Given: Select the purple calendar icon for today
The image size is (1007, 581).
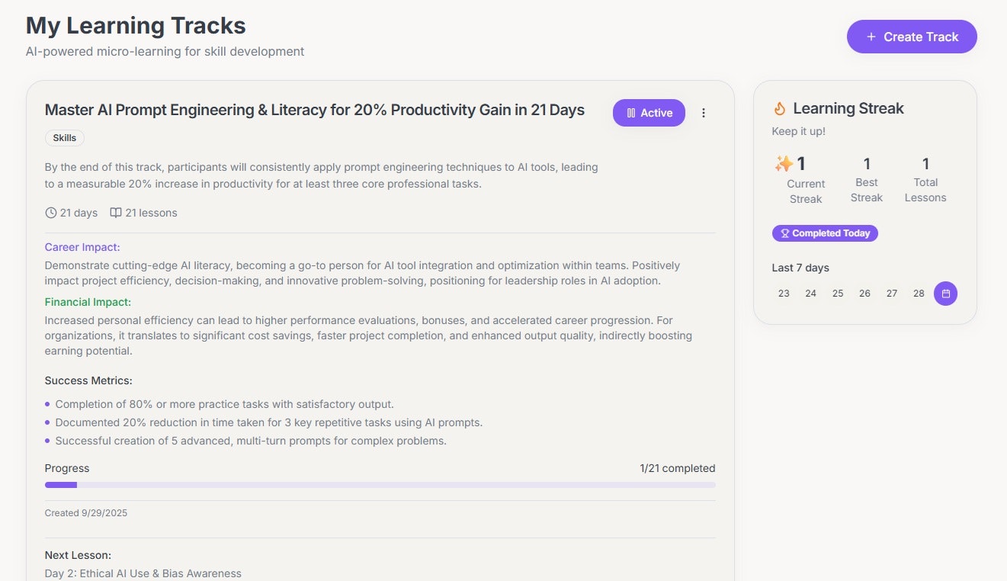Looking at the screenshot, I should [945, 293].
